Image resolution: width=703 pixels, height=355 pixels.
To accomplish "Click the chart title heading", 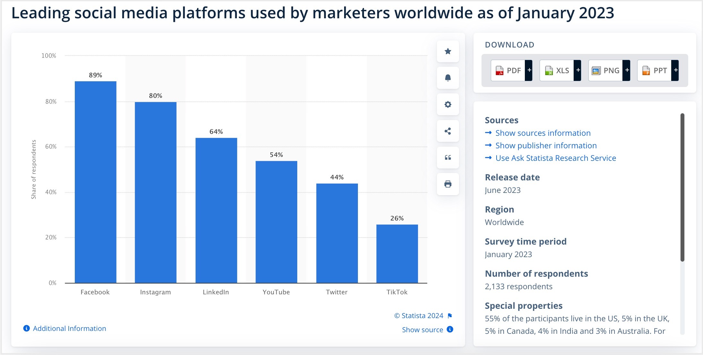I will pos(313,13).
